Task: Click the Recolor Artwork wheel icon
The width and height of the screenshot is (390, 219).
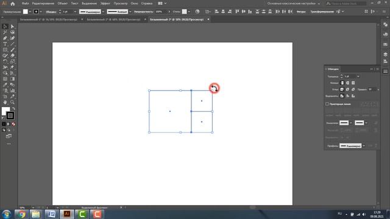Action: [197, 12]
